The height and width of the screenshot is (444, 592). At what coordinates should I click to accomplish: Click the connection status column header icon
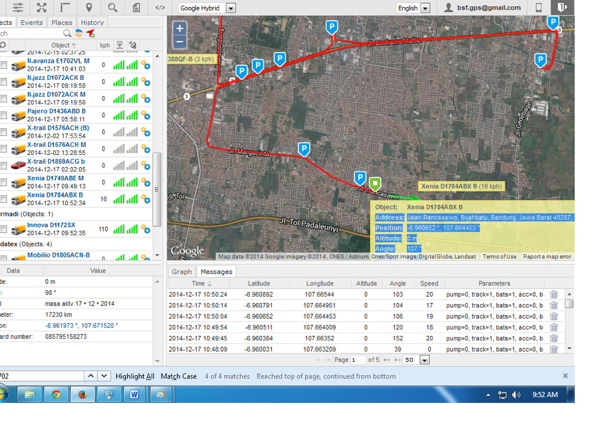[x=120, y=45]
